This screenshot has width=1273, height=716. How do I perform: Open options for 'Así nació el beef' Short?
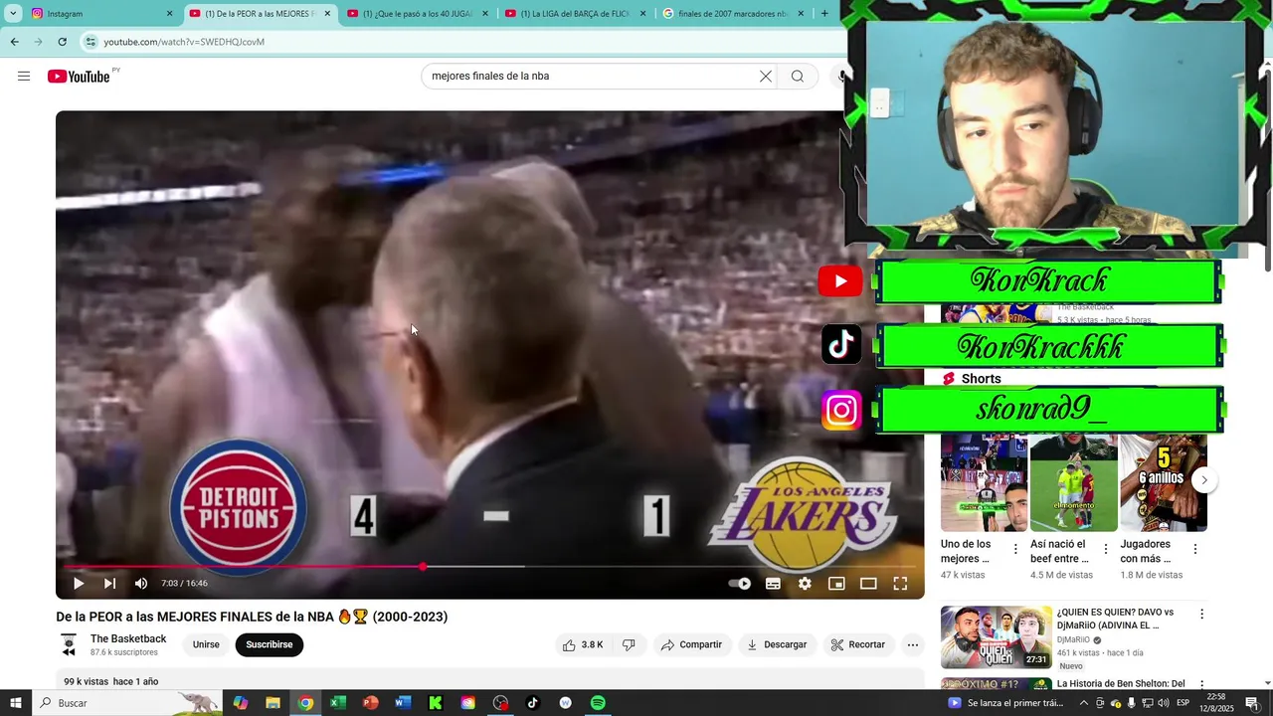click(1105, 549)
